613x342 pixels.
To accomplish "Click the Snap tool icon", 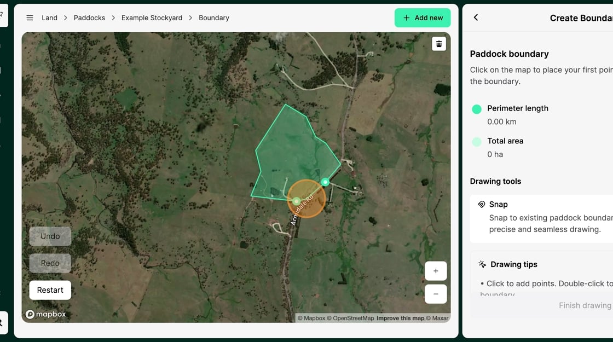I will (x=482, y=204).
